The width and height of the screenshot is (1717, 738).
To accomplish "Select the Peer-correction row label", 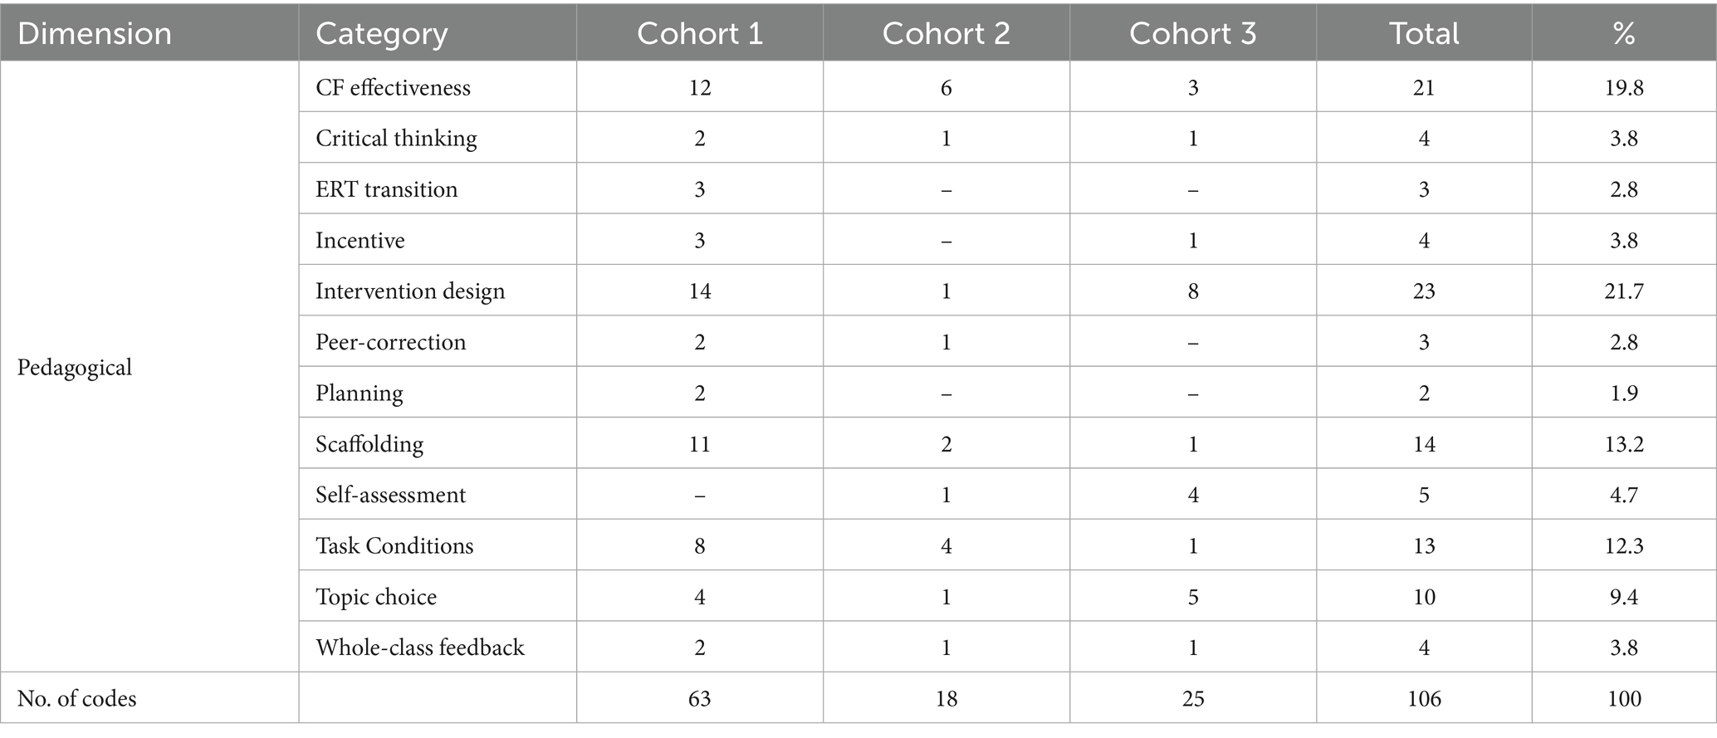I will (390, 342).
